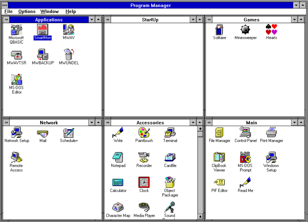This screenshot has height=222, width=308.
Task: Open the Applications window control menu
Action: pos(6,20)
